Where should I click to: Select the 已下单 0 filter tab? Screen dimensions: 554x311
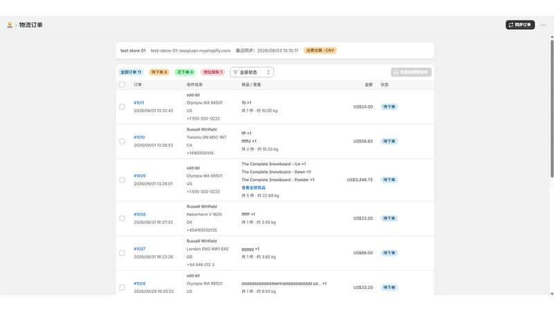click(185, 72)
